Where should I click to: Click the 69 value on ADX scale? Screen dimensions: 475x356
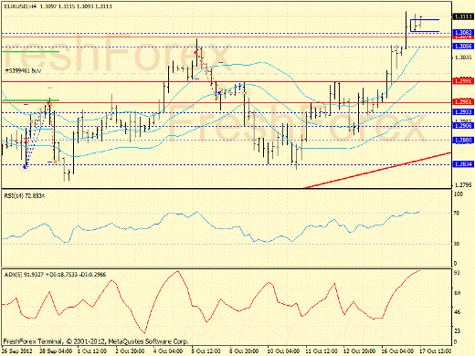pyautogui.click(x=457, y=293)
